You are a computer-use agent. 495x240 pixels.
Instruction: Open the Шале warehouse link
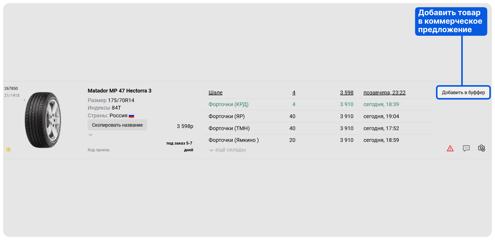click(x=216, y=93)
